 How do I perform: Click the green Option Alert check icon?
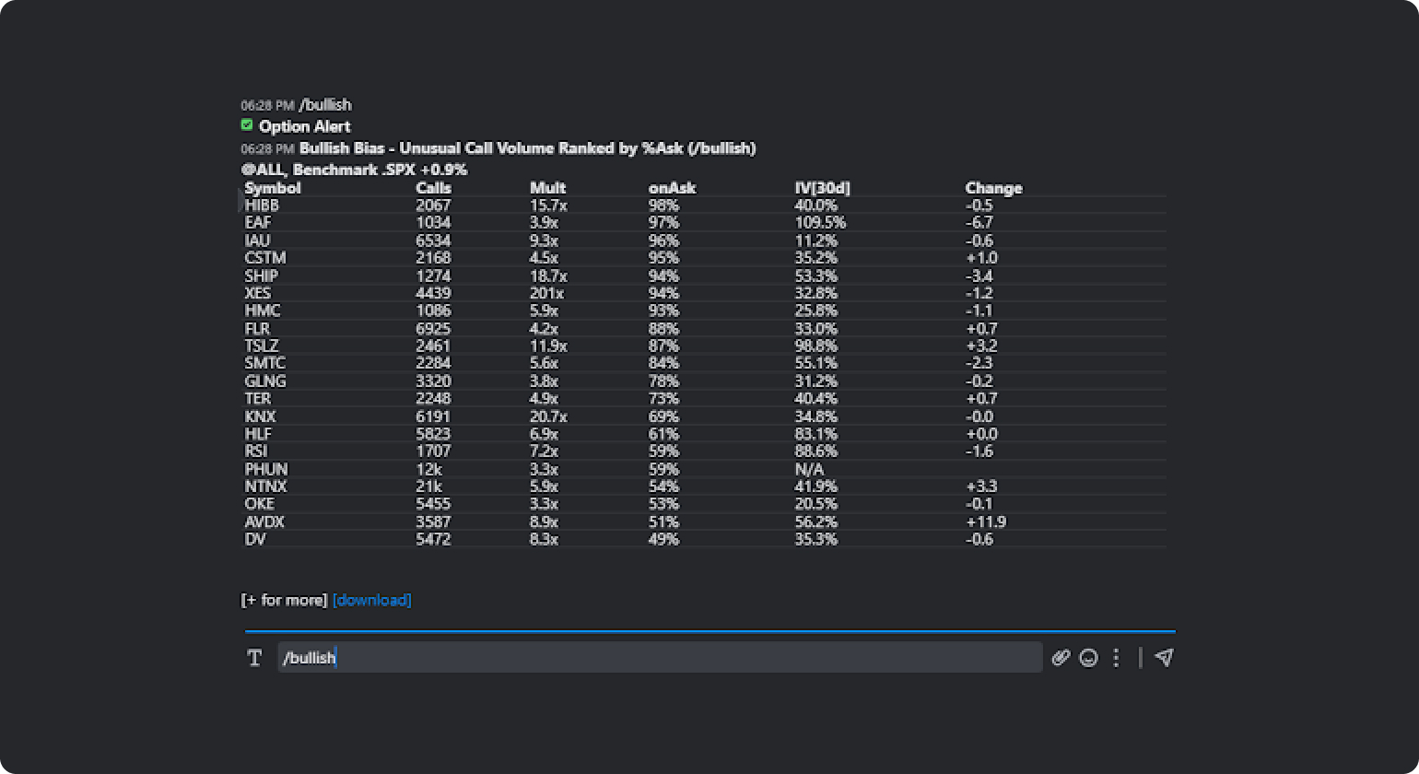pos(247,125)
